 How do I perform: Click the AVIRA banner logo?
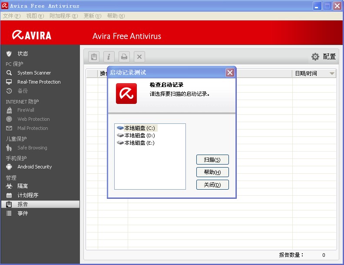tap(32, 35)
